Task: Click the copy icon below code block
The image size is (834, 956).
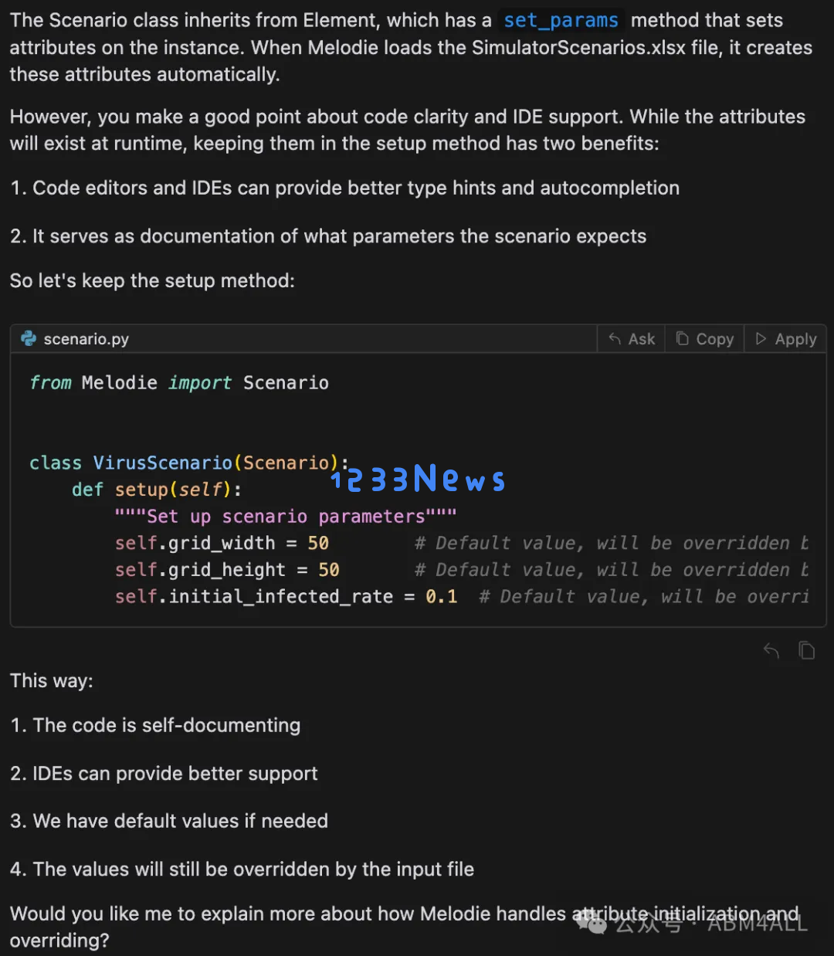Action: [806, 651]
